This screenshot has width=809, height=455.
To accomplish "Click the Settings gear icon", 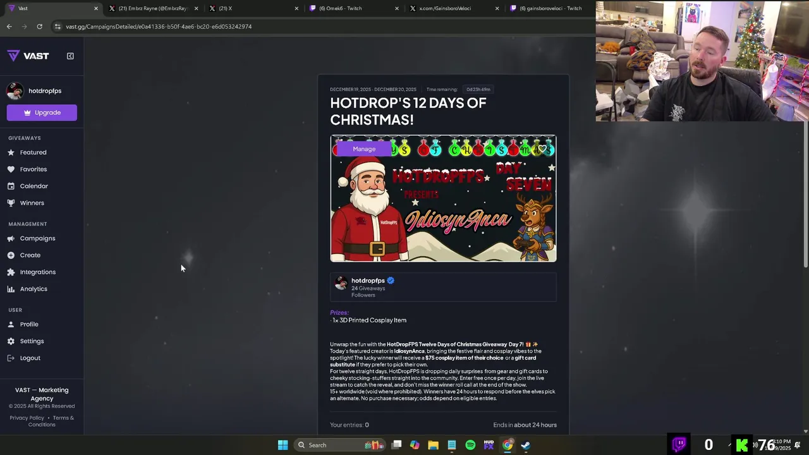I will click(11, 341).
